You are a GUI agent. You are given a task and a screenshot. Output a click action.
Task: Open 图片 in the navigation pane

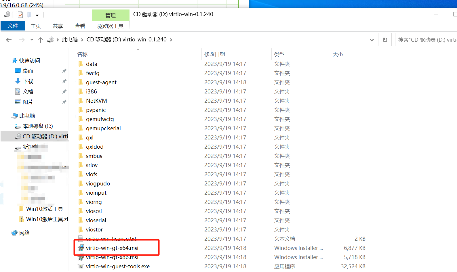[x=28, y=102]
